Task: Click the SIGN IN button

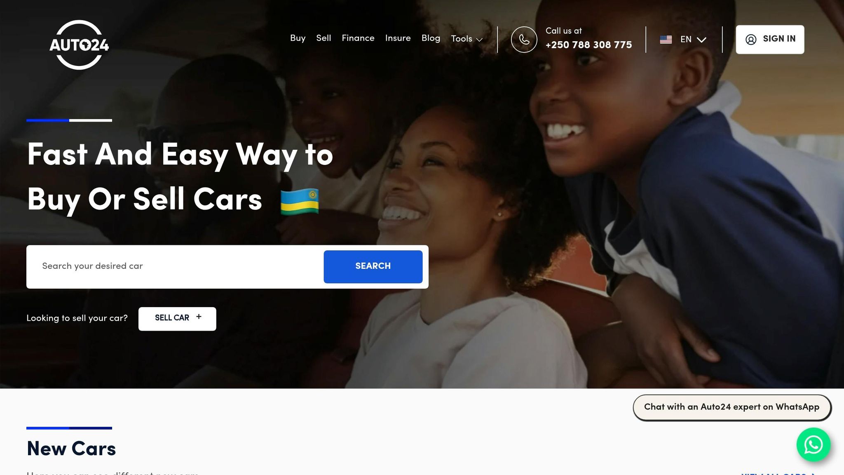Action: pos(770,40)
